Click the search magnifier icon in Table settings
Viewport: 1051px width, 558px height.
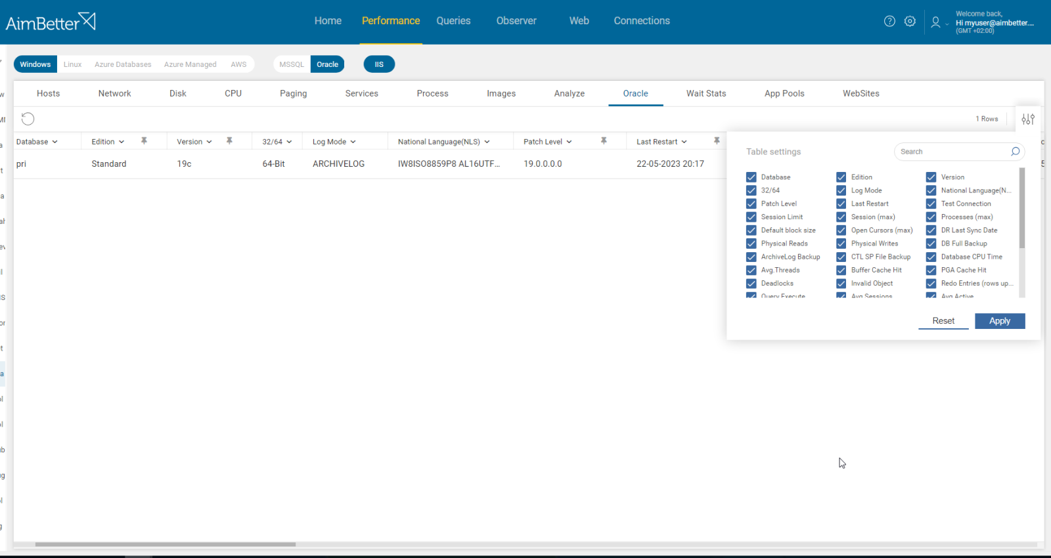point(1015,152)
